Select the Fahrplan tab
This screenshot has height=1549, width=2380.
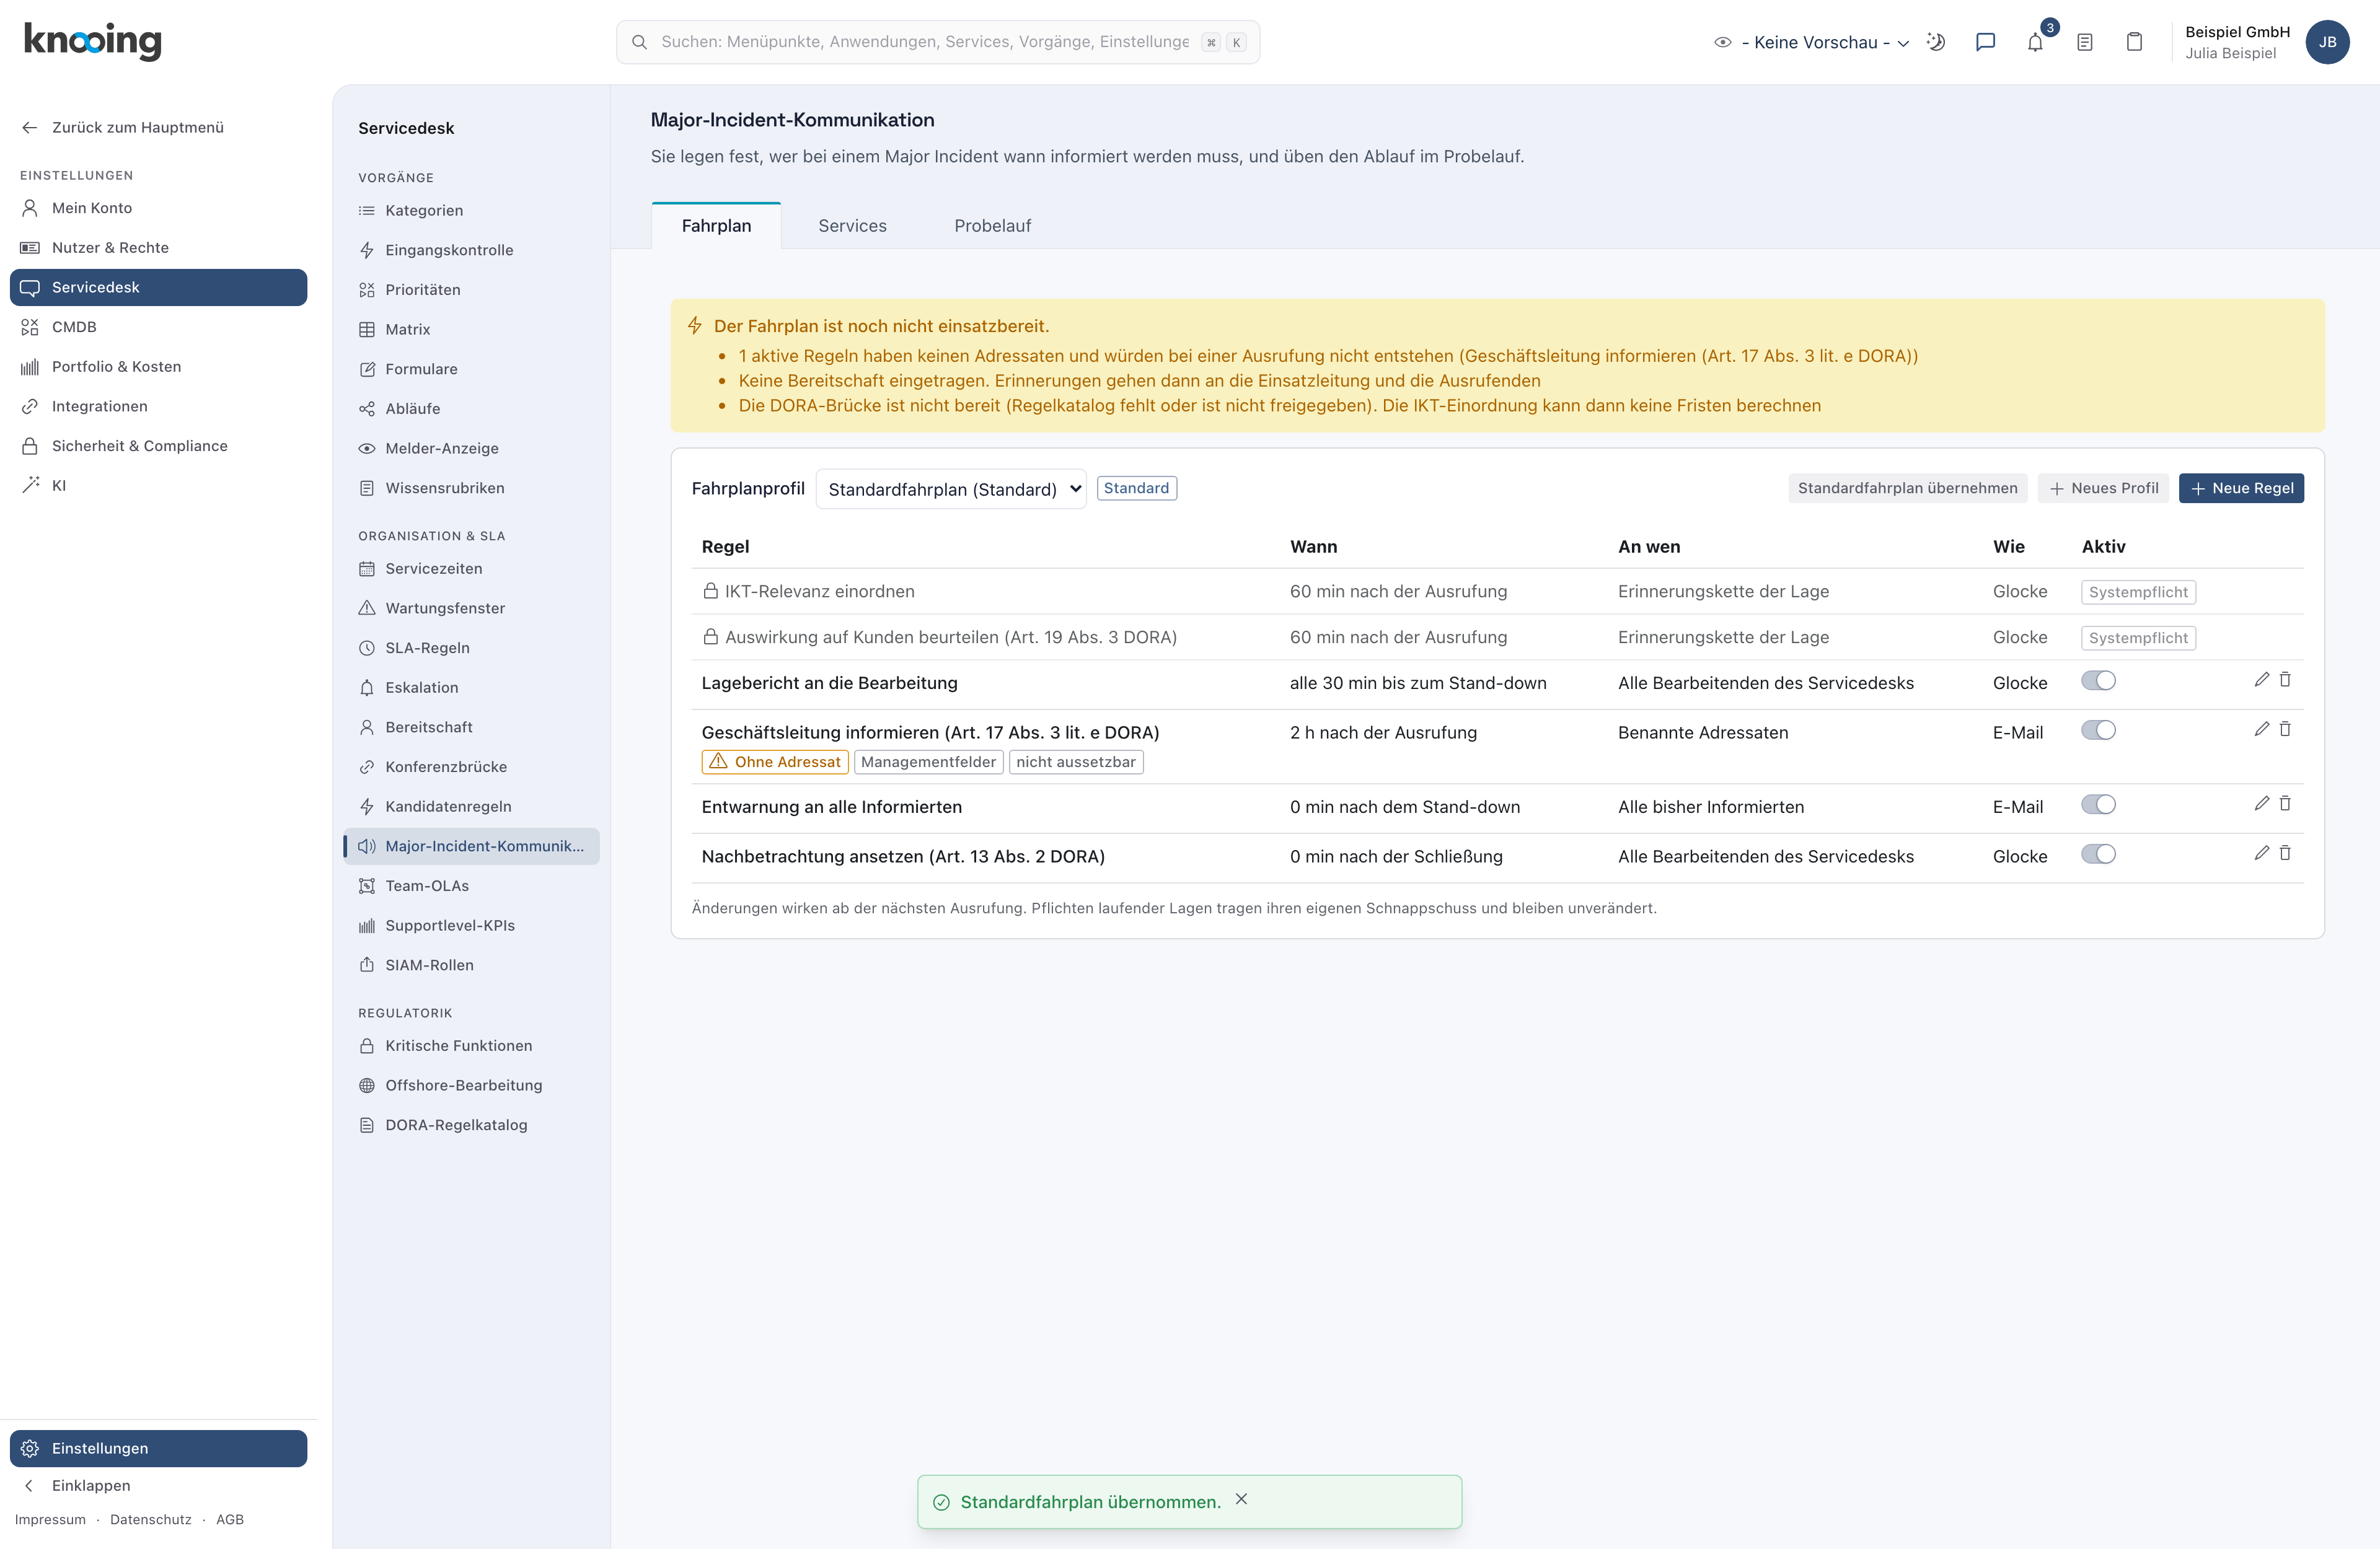click(716, 226)
